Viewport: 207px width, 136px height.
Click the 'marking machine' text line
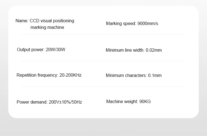tap(47, 27)
